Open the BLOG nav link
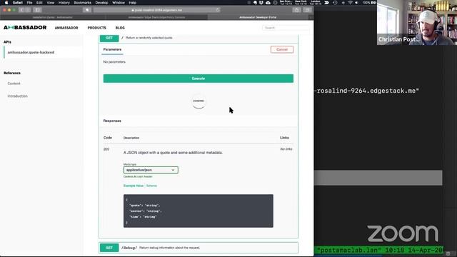The image size is (457, 257). pyautogui.click(x=120, y=28)
